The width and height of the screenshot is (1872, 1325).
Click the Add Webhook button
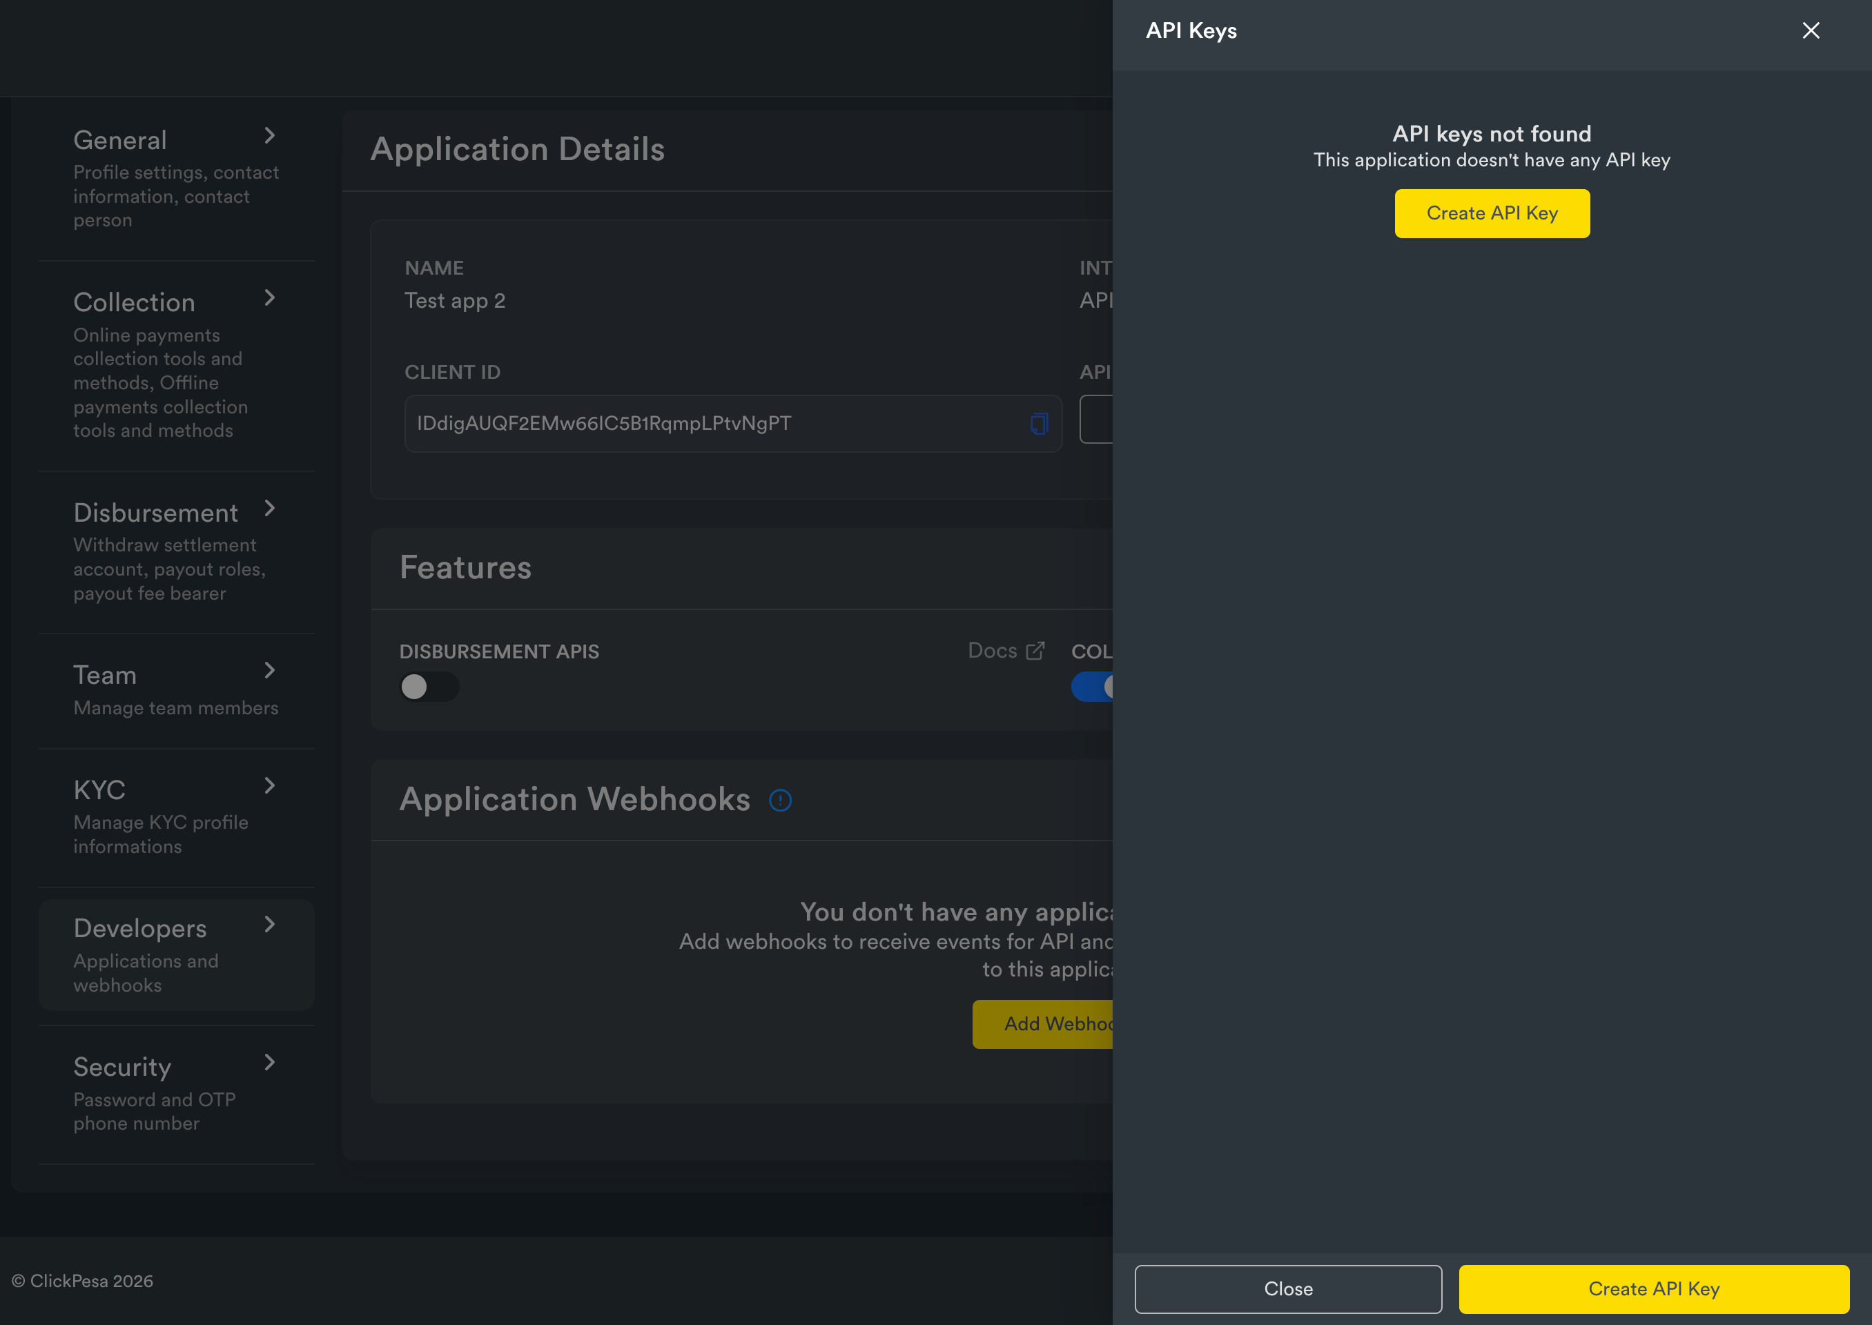[1042, 1024]
